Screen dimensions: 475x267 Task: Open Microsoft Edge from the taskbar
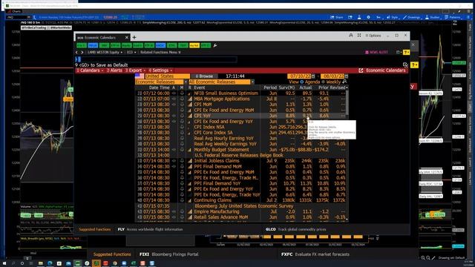[x=50, y=263]
